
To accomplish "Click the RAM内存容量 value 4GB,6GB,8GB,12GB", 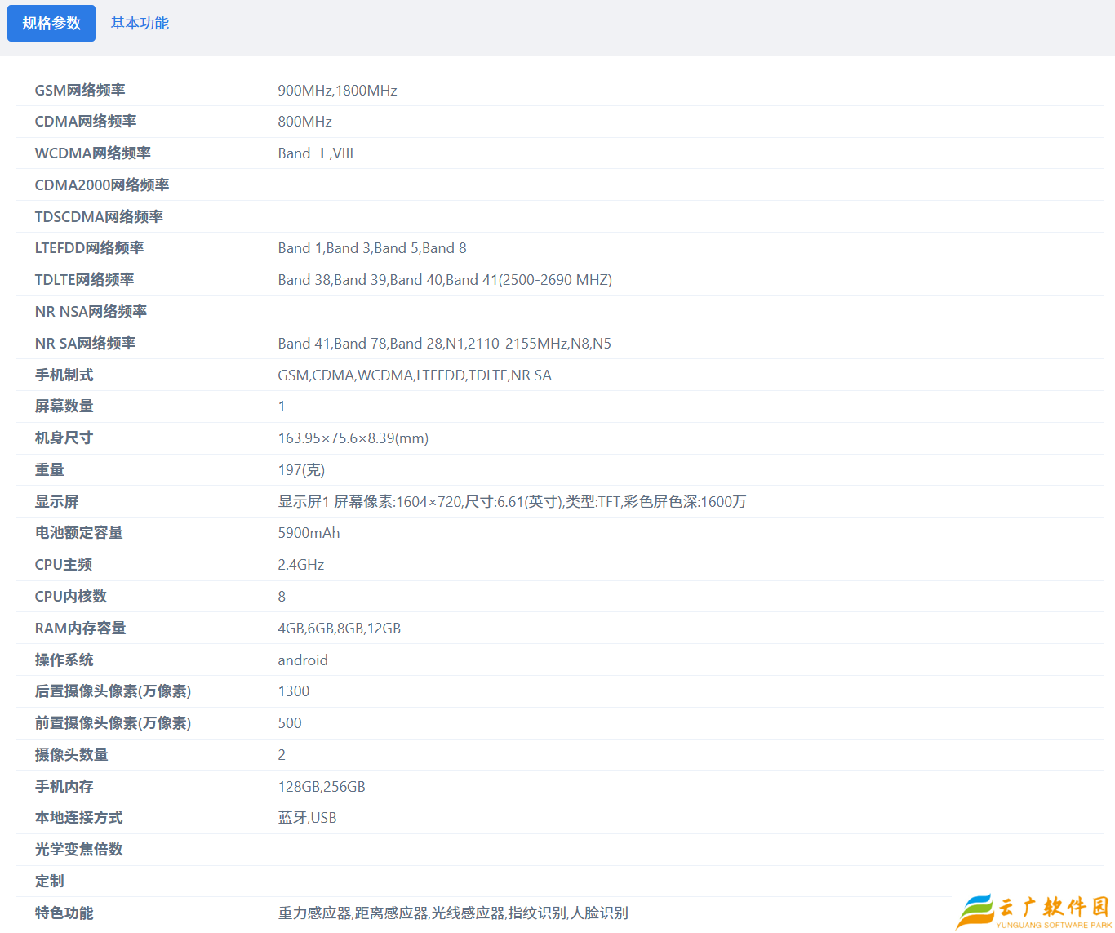I will (x=339, y=629).
